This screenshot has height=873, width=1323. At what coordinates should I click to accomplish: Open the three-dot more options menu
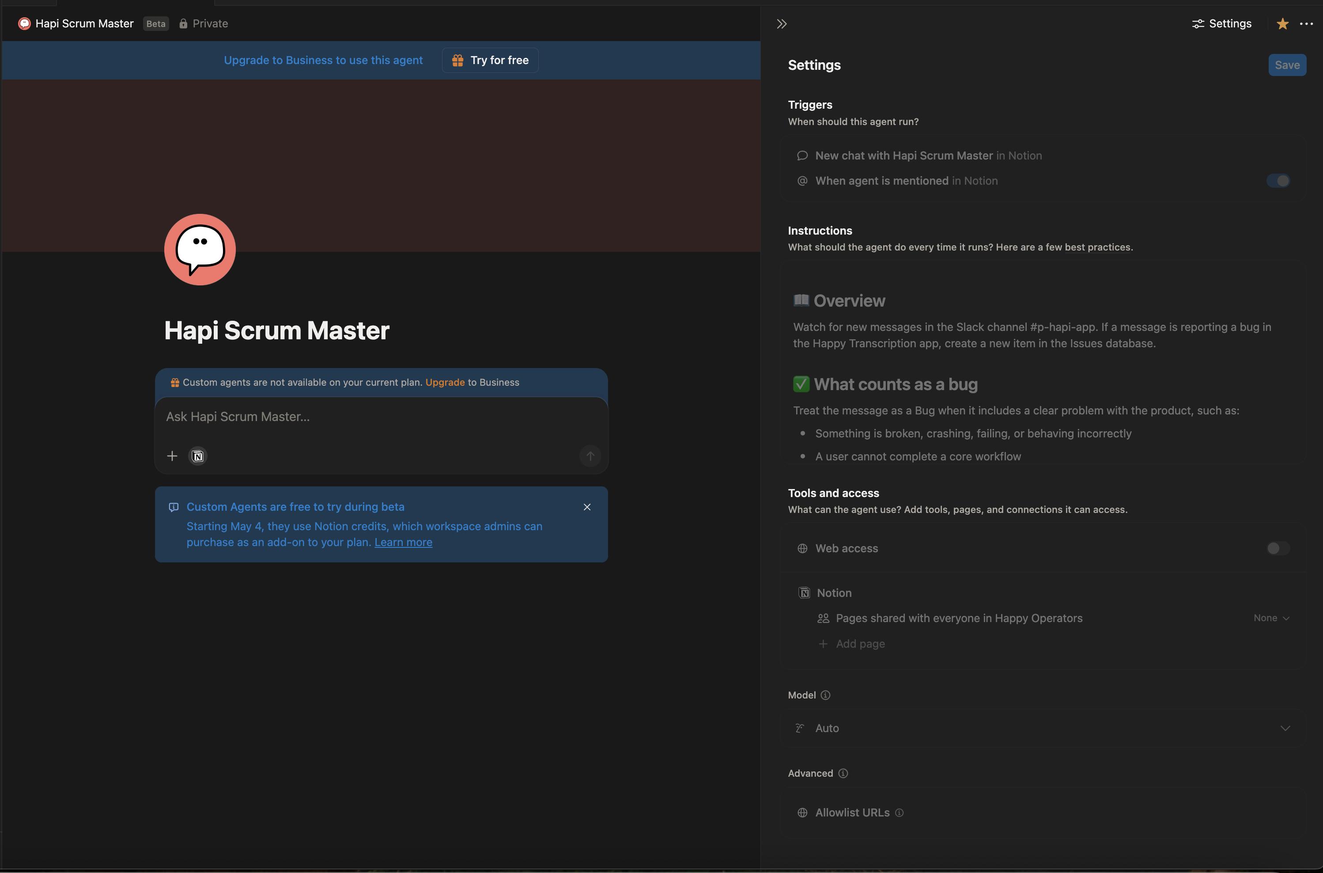[1306, 23]
